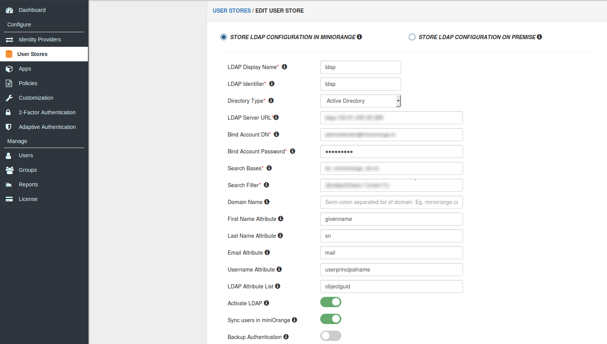Click info icon beside Email Attribute
This screenshot has height=344, width=607.
(267, 252)
